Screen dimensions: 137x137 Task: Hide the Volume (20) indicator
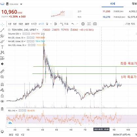click(24, 34)
